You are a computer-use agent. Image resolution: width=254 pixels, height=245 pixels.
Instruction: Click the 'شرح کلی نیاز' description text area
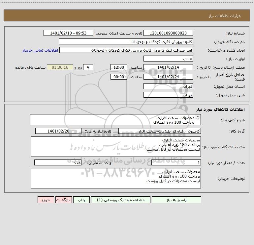point(115,120)
